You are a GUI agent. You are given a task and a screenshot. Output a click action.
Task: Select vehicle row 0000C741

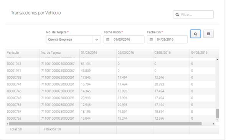tap(111, 84)
